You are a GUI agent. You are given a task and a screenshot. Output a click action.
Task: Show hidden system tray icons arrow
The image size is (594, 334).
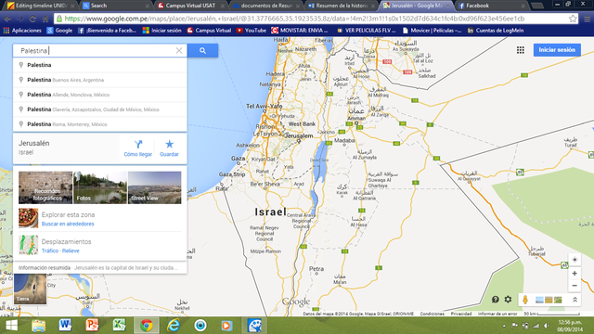tap(504, 326)
